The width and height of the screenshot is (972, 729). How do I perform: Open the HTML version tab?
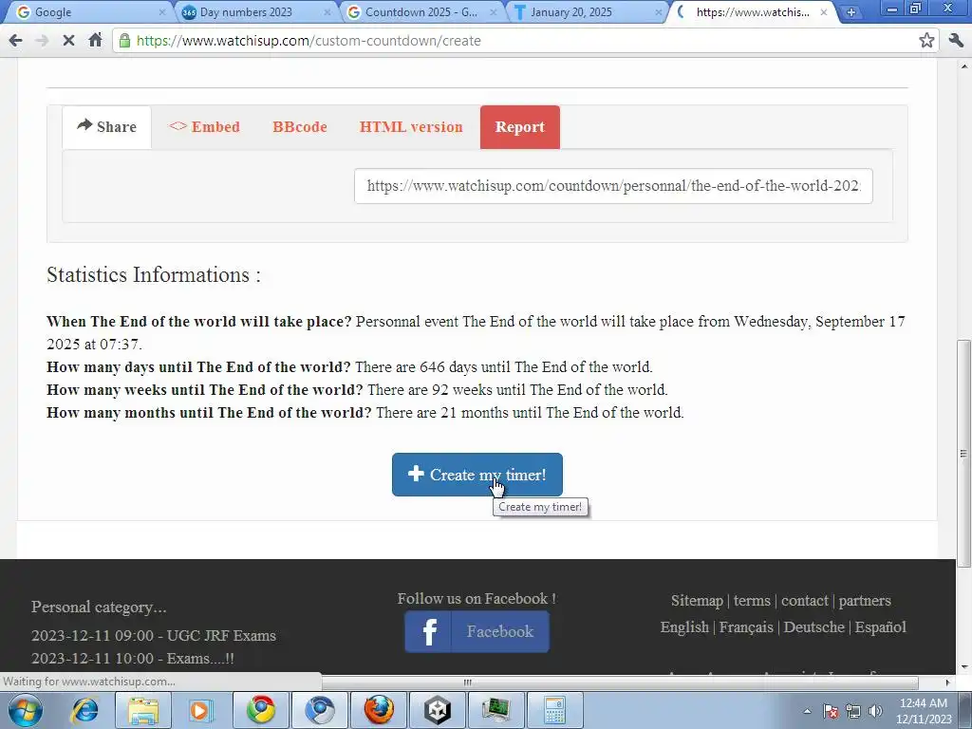point(411,127)
